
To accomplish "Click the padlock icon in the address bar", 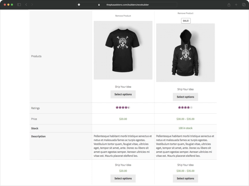I will (99, 5).
